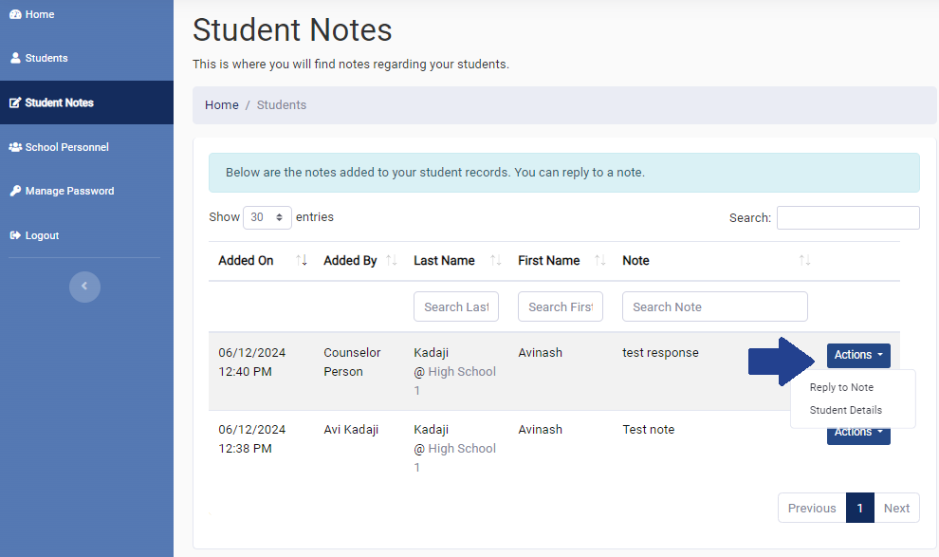The height and width of the screenshot is (557, 939).
Task: Sort by Added On column arrows
Action: (x=302, y=260)
